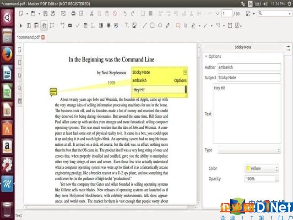The image size is (293, 220).
Task: Open the Trash in the launcher
Action: pyautogui.click(x=7, y=210)
